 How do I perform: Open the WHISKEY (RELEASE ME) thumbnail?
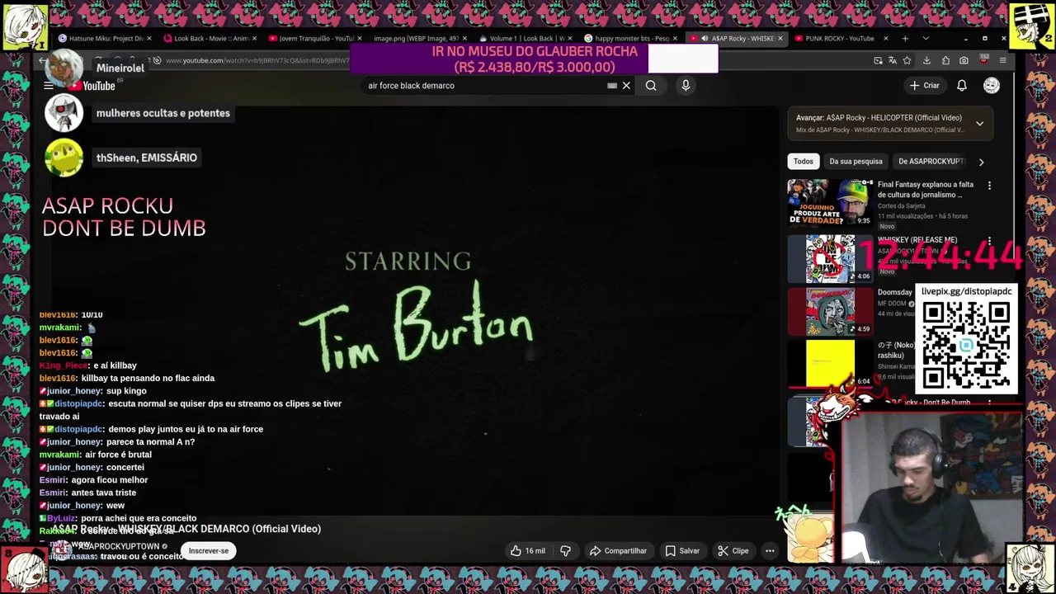(830, 258)
